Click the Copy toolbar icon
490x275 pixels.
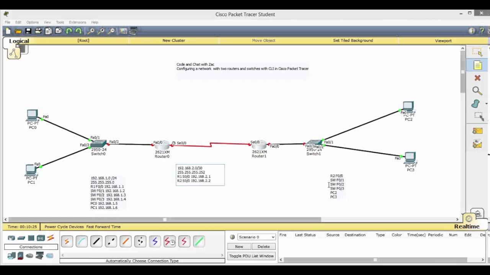[48, 31]
